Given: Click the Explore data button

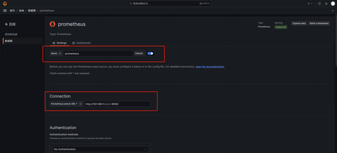Looking at the screenshot, I should tap(299, 23).
